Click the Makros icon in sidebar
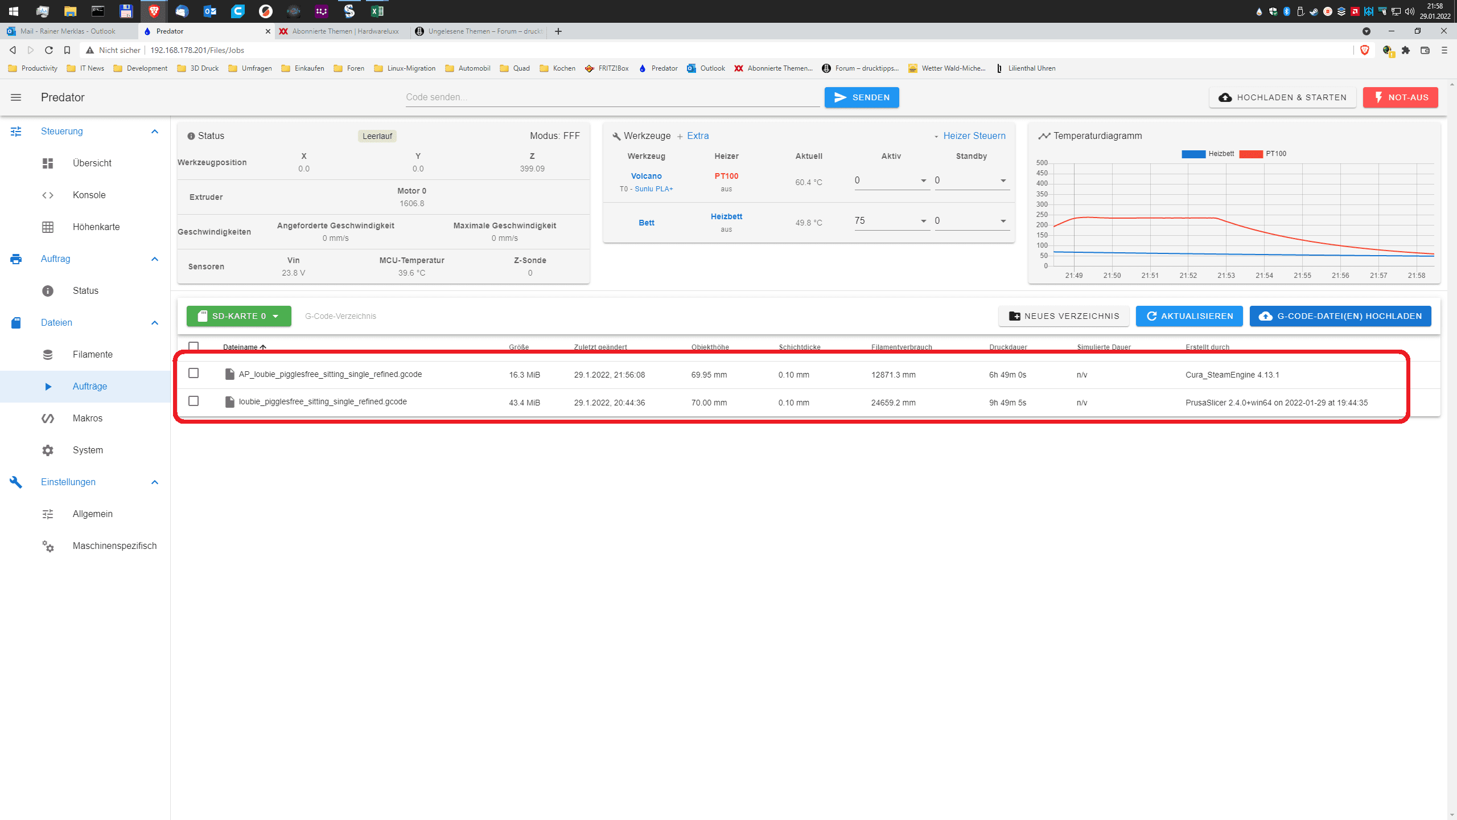Screen dimensions: 1457x820 point(48,418)
